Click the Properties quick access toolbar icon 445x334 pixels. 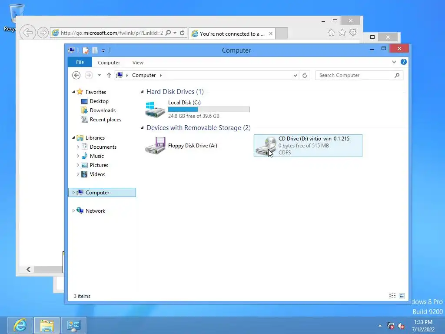coord(86,50)
